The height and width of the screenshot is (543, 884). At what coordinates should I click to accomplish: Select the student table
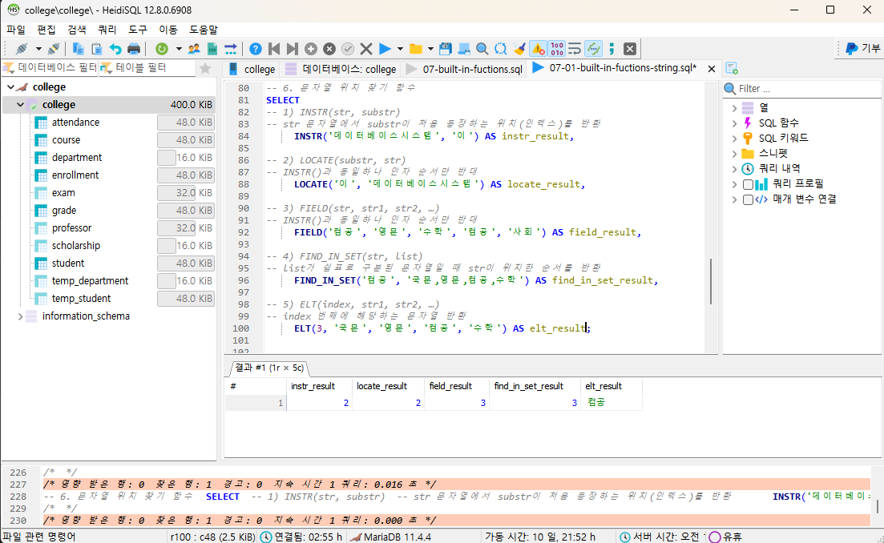tap(67, 263)
